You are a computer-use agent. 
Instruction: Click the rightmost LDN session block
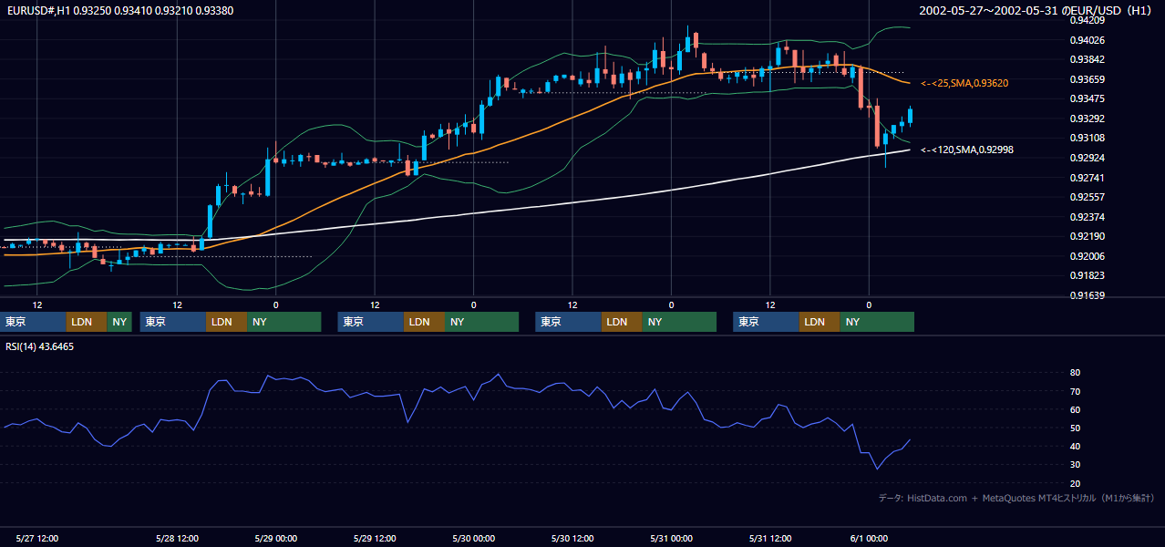(x=820, y=322)
